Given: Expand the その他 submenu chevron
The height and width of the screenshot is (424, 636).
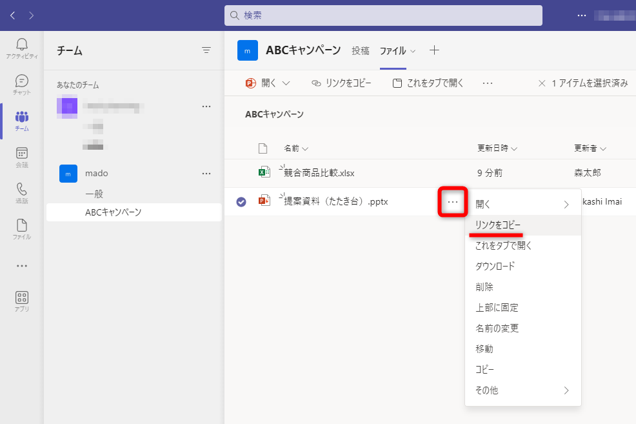Looking at the screenshot, I should point(566,390).
